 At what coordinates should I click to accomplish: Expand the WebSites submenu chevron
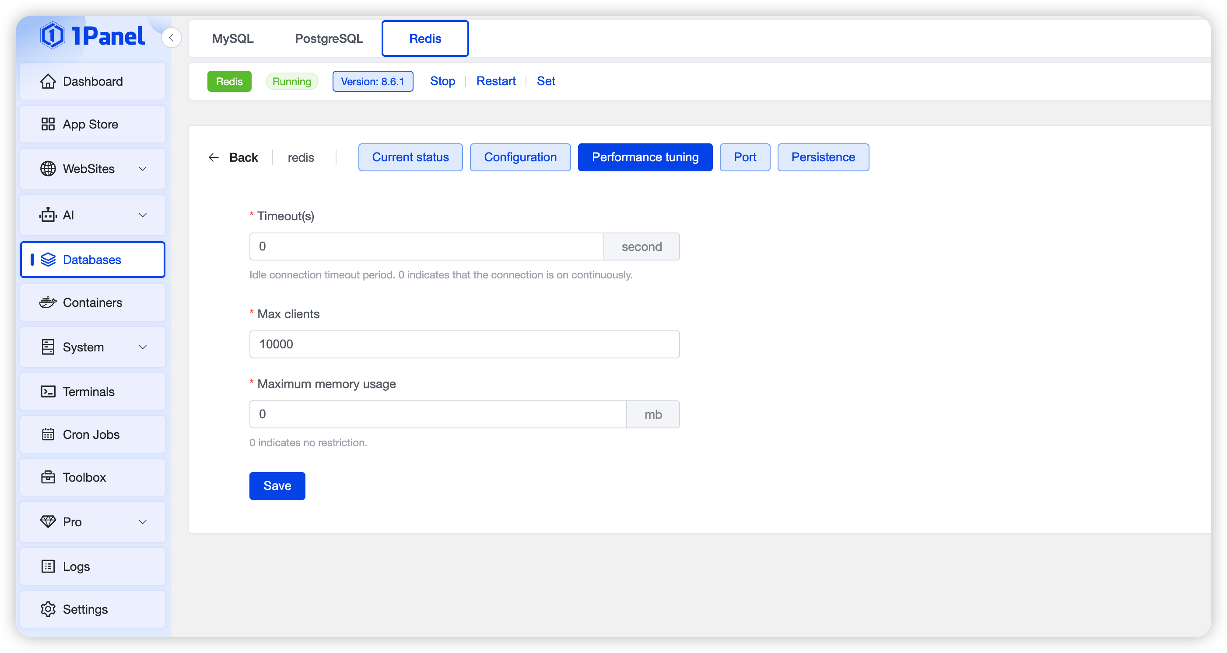[x=142, y=169]
